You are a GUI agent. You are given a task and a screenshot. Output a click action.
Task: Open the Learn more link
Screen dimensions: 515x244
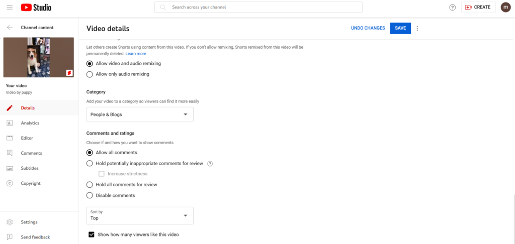136,54
